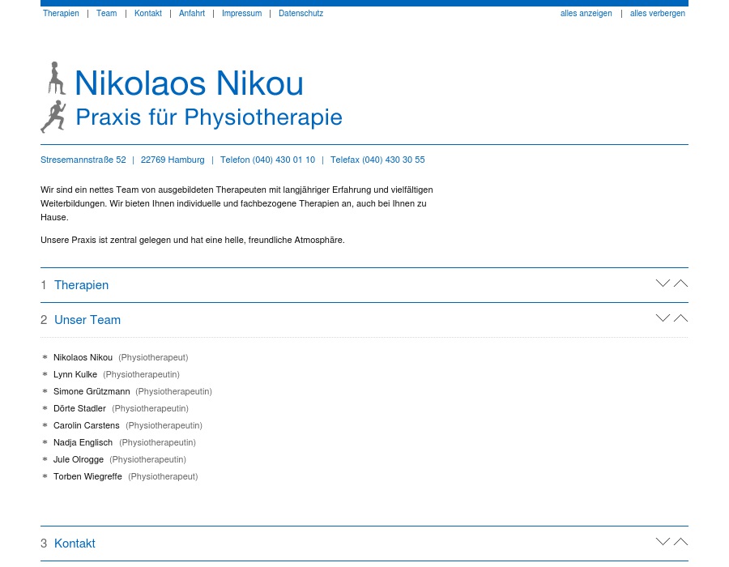Image resolution: width=729 pixels, height=567 pixels.
Task: Click the up chevron beside Unser Team
Action: point(680,318)
